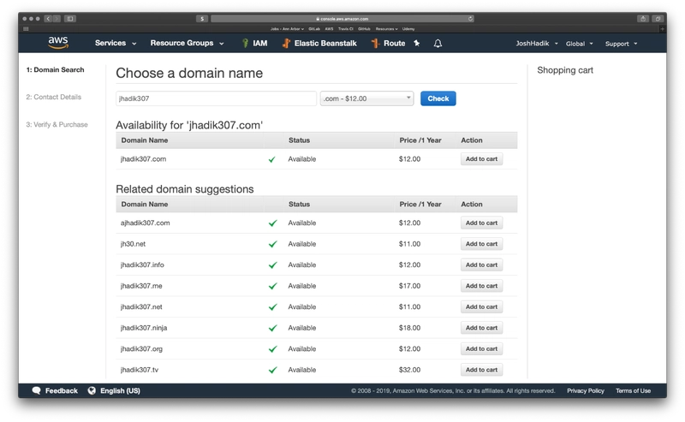Click the domain name input field
The height and width of the screenshot is (422, 685).
[216, 98]
